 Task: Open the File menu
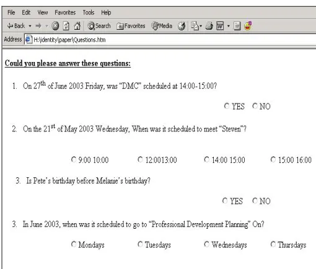point(11,12)
